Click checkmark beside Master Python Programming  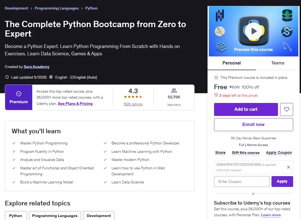[x=14, y=143]
